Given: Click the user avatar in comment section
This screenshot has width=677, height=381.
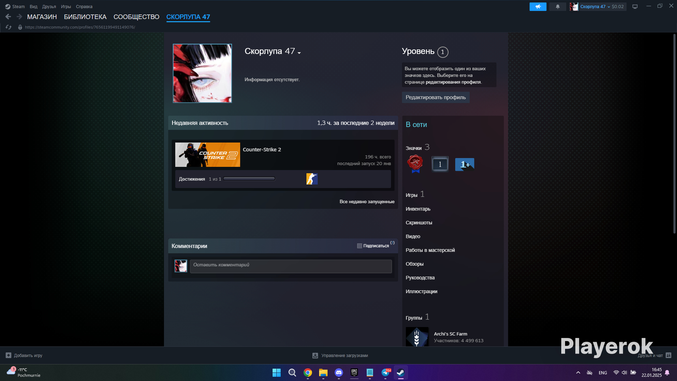Looking at the screenshot, I should (181, 266).
